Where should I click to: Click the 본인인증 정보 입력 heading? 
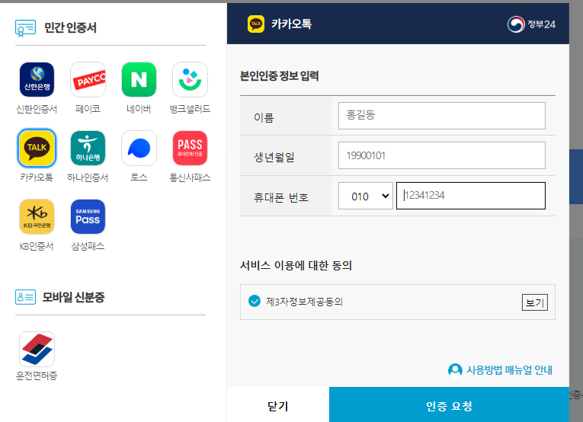coord(279,75)
